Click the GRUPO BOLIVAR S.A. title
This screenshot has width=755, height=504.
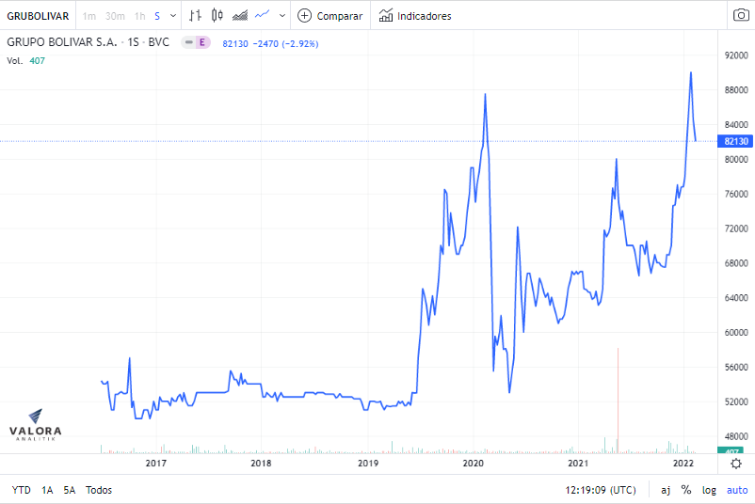click(62, 42)
